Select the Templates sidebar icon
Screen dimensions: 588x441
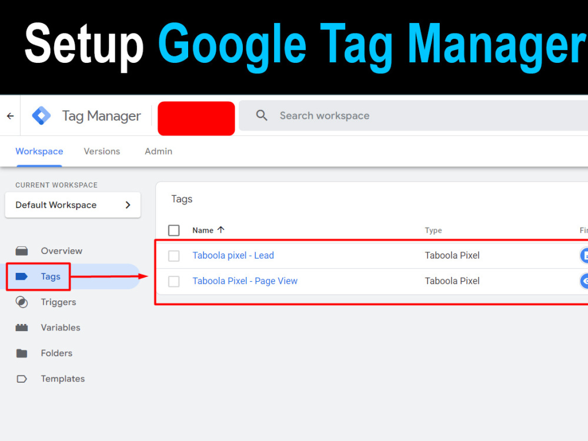tap(22, 379)
